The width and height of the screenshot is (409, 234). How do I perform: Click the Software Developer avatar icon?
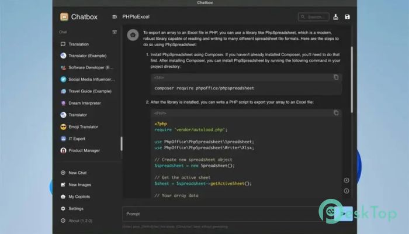pos(63,68)
